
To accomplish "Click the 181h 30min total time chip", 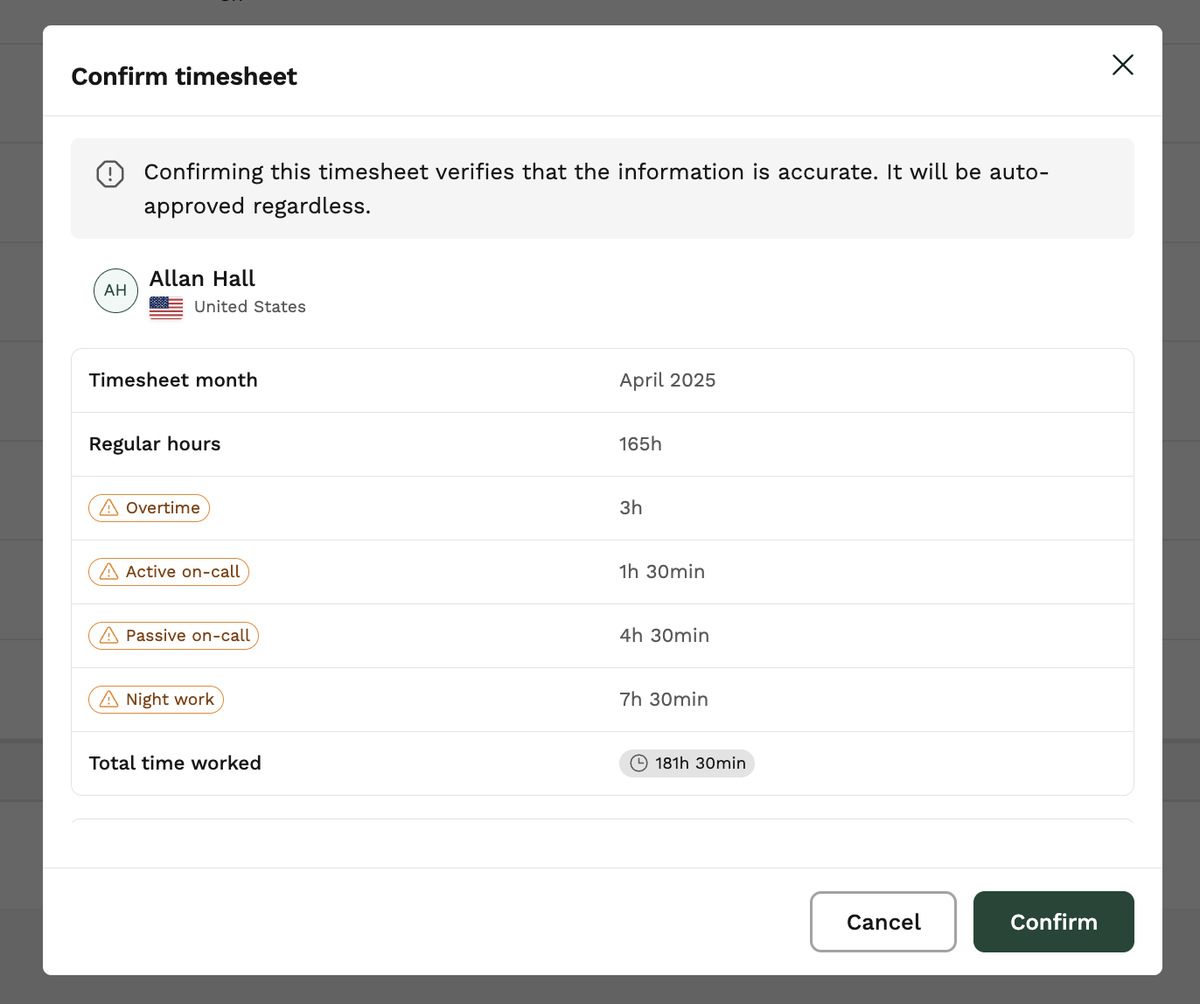I will pos(687,763).
